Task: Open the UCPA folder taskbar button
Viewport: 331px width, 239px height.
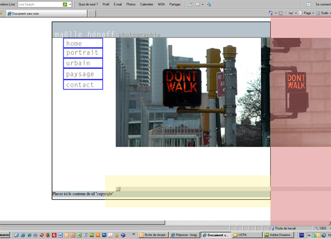Action: pyautogui.click(x=247, y=235)
